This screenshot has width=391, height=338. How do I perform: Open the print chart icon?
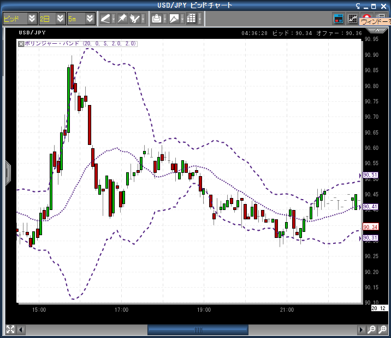pyautogui.click(x=157, y=19)
